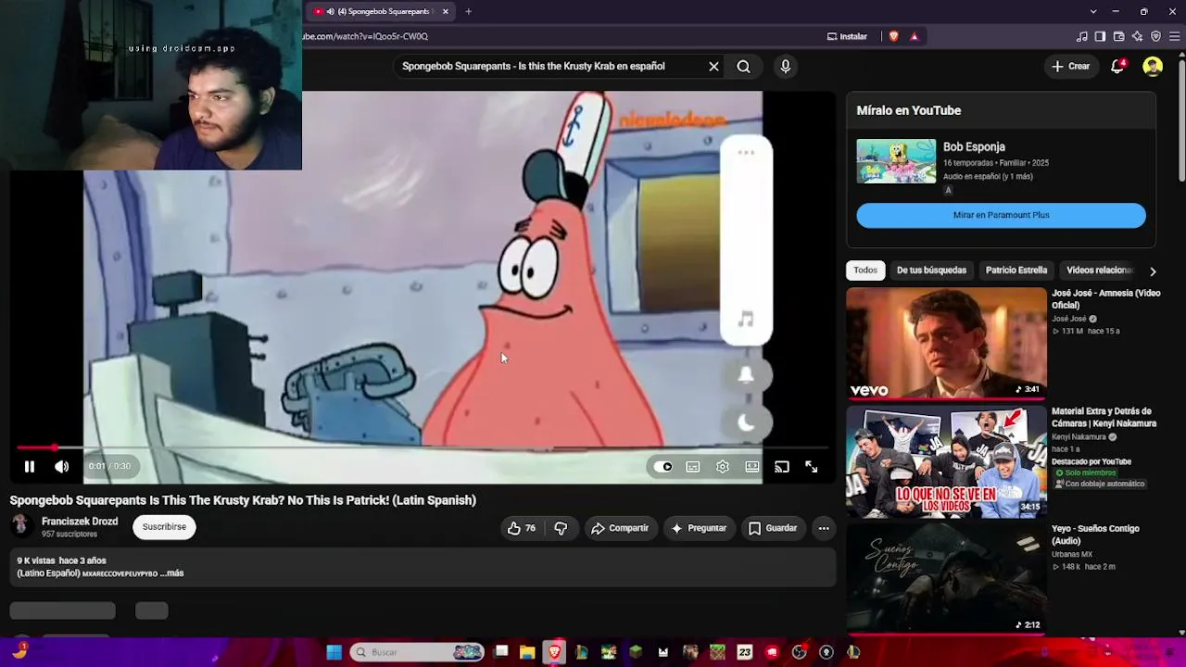Image resolution: width=1186 pixels, height=667 pixels.
Task: Expand the description with ...más
Action: 172,573
